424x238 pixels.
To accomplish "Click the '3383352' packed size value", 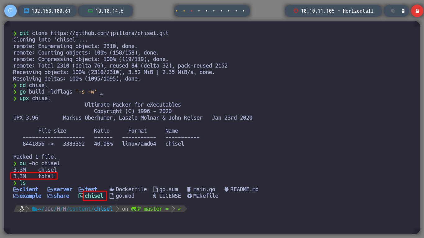I will (74, 144).
